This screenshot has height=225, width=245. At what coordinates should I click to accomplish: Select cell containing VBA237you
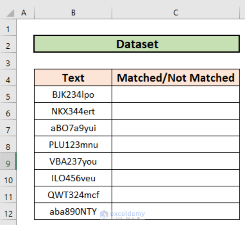click(73, 161)
